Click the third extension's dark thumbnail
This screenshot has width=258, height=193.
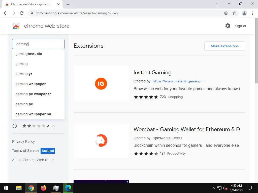click(x=101, y=181)
